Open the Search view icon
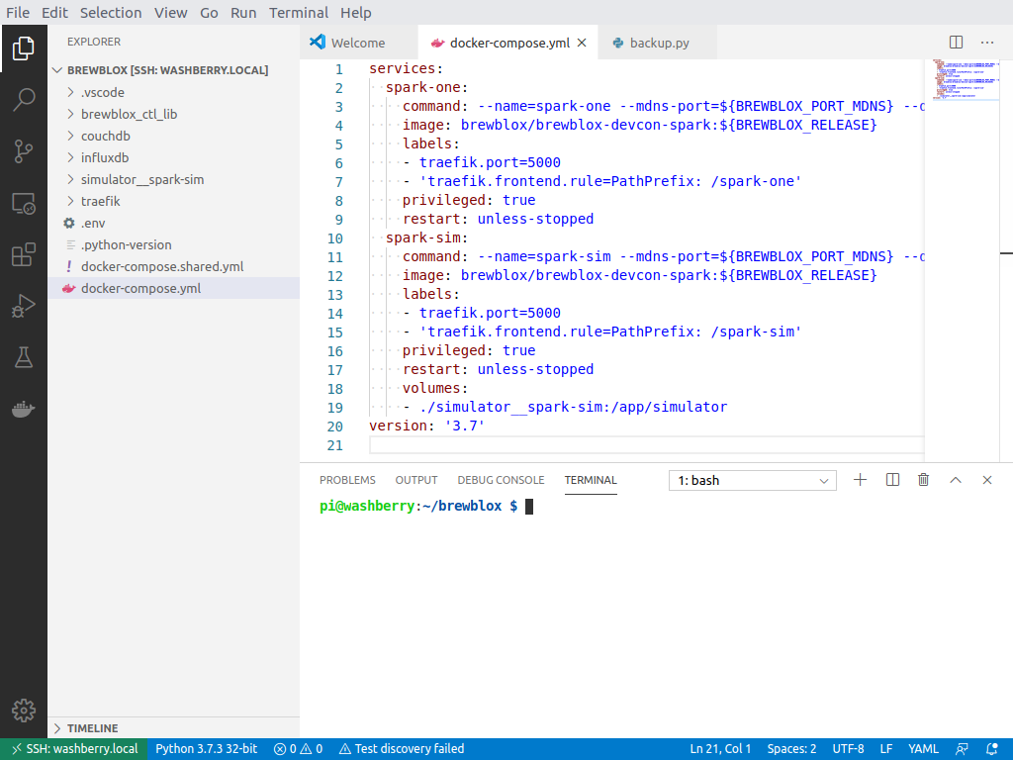The width and height of the screenshot is (1013, 760). 24,100
